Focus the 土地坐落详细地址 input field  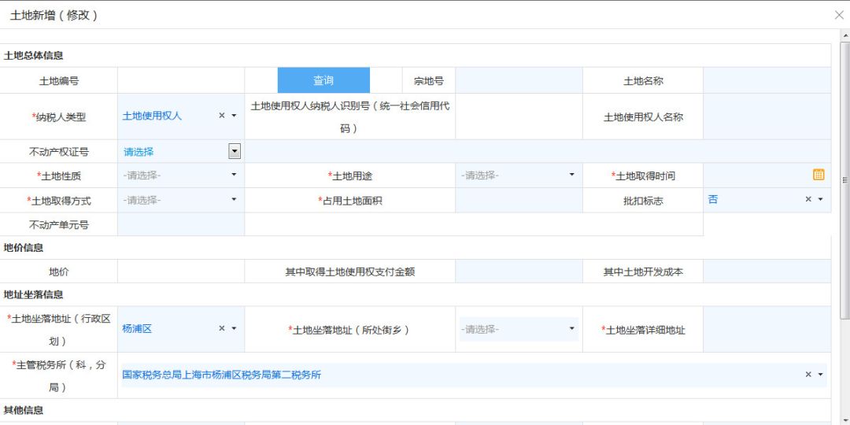767,329
